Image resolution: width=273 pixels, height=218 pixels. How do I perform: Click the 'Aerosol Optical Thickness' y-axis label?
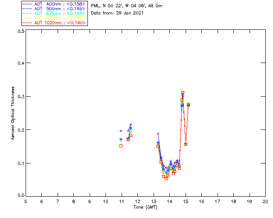13,113
